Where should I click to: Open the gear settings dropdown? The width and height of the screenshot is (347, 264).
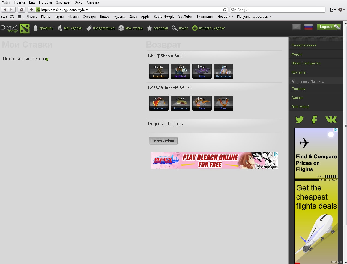(341, 10)
